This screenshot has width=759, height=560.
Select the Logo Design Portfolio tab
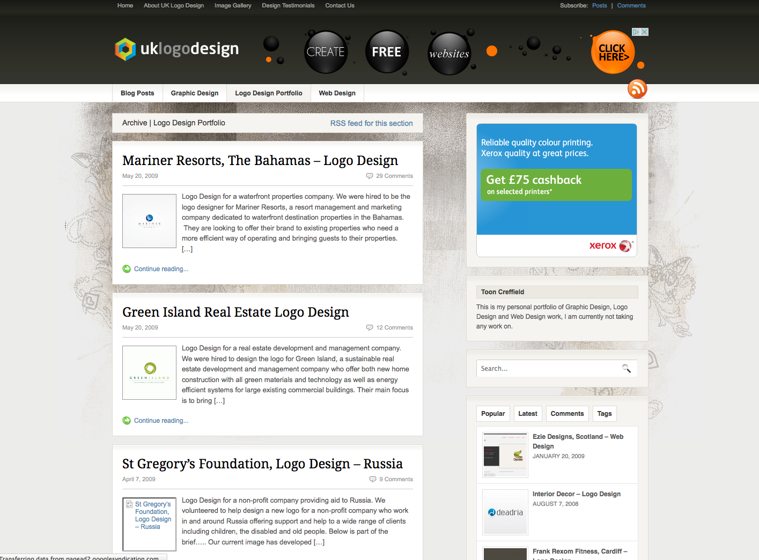coord(269,93)
